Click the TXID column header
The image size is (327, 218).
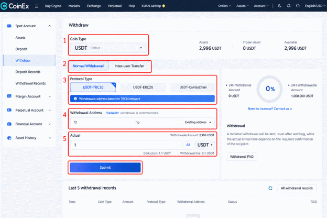pos(314,202)
